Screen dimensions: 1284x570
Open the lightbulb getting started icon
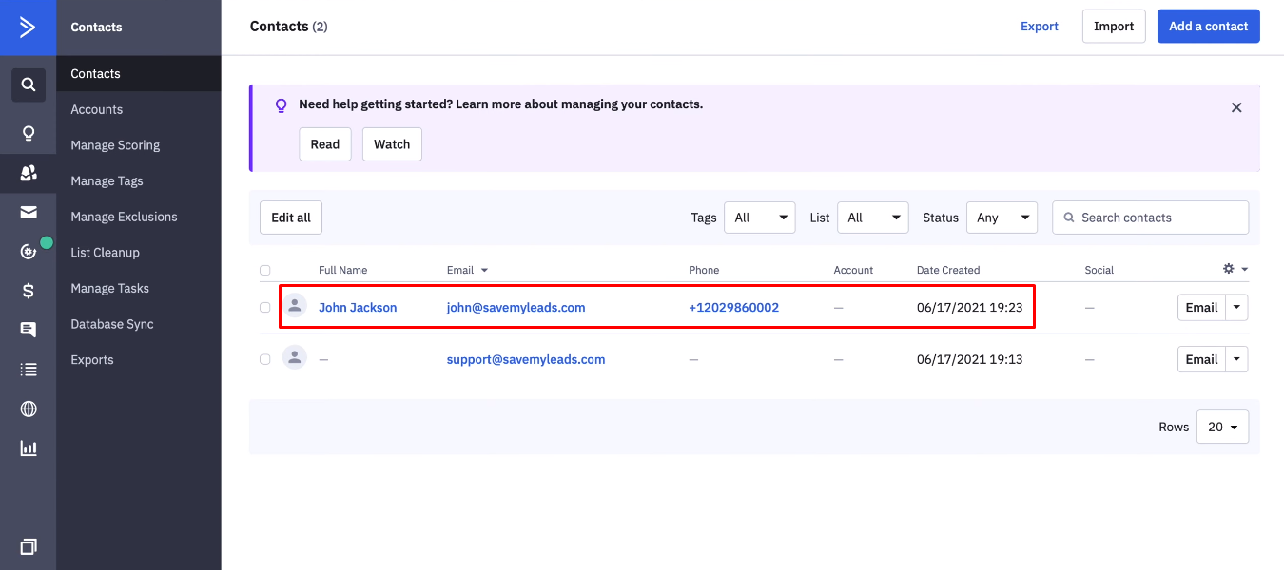pyautogui.click(x=29, y=133)
